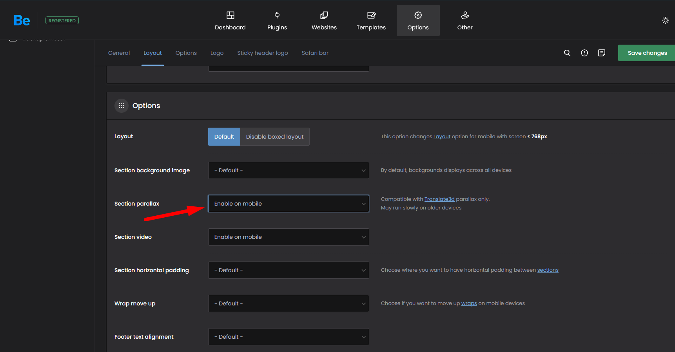Open the Plugins section
675x352 pixels.
coord(277,20)
